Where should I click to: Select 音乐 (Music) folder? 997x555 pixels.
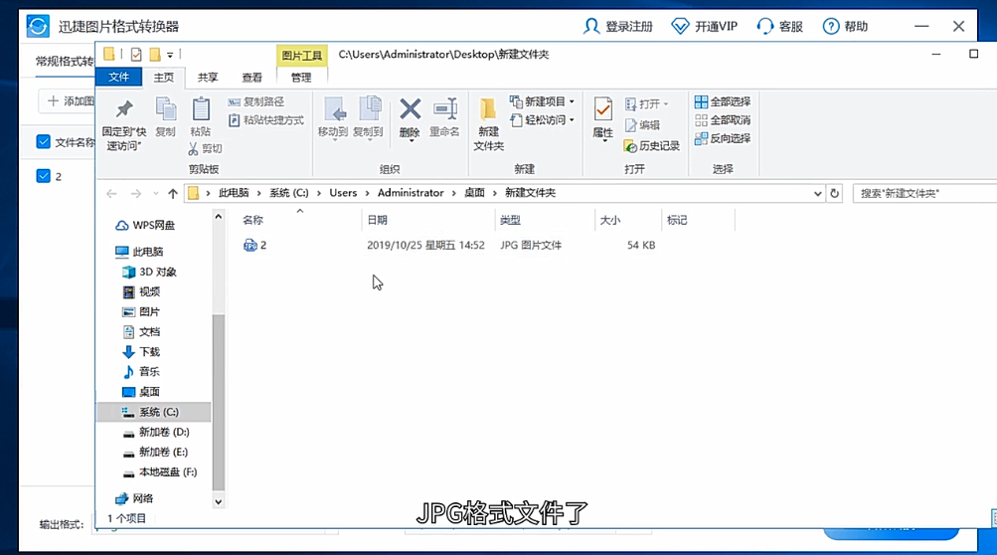click(x=142, y=372)
